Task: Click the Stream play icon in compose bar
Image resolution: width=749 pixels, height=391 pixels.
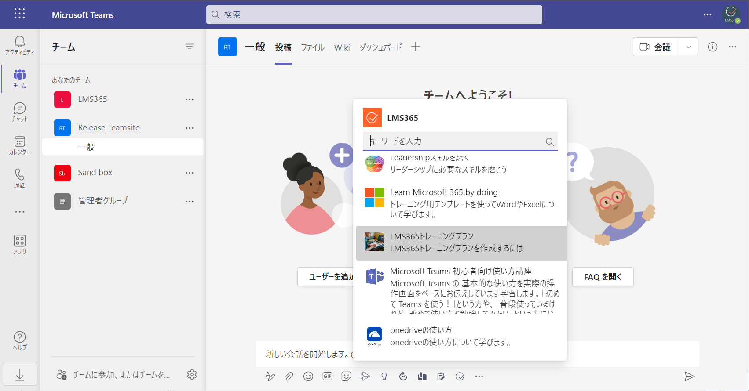Action: [x=365, y=376]
